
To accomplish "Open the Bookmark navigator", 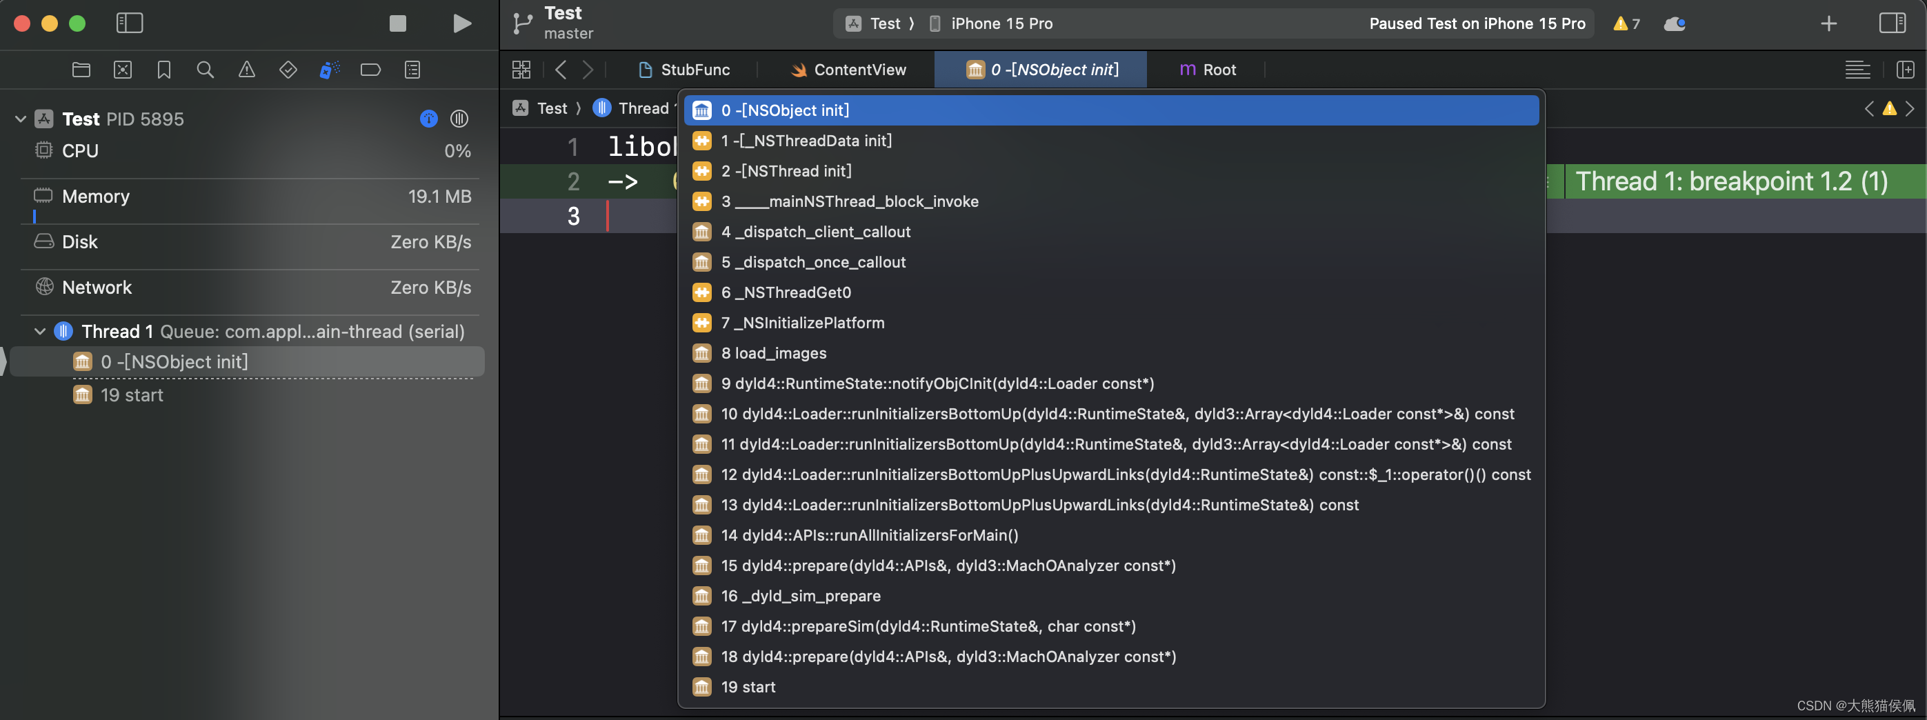I will click(x=164, y=70).
